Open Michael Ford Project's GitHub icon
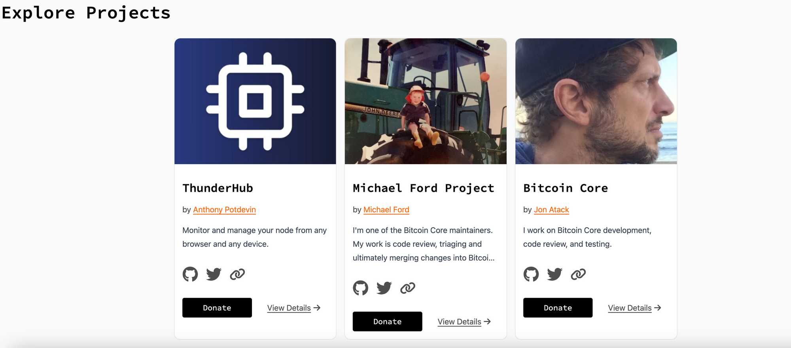 [x=360, y=288]
